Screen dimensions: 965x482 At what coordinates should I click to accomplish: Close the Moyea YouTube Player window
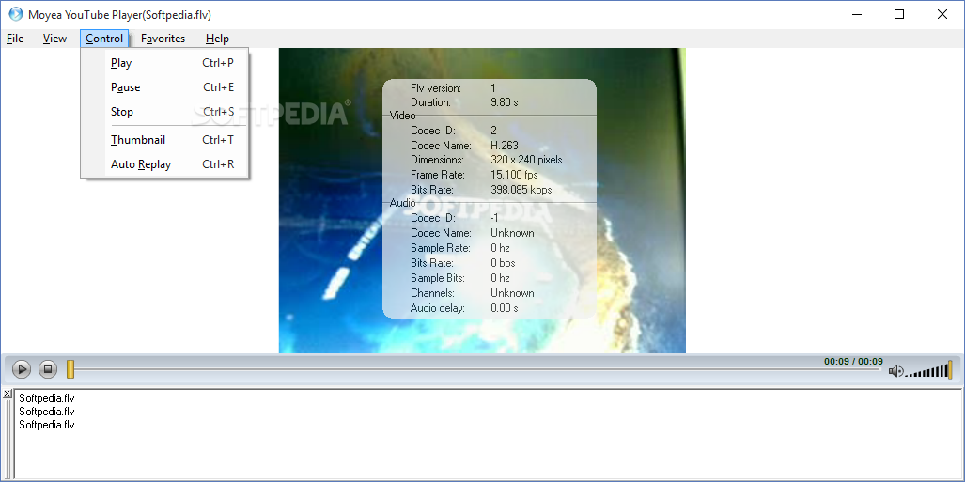[942, 14]
